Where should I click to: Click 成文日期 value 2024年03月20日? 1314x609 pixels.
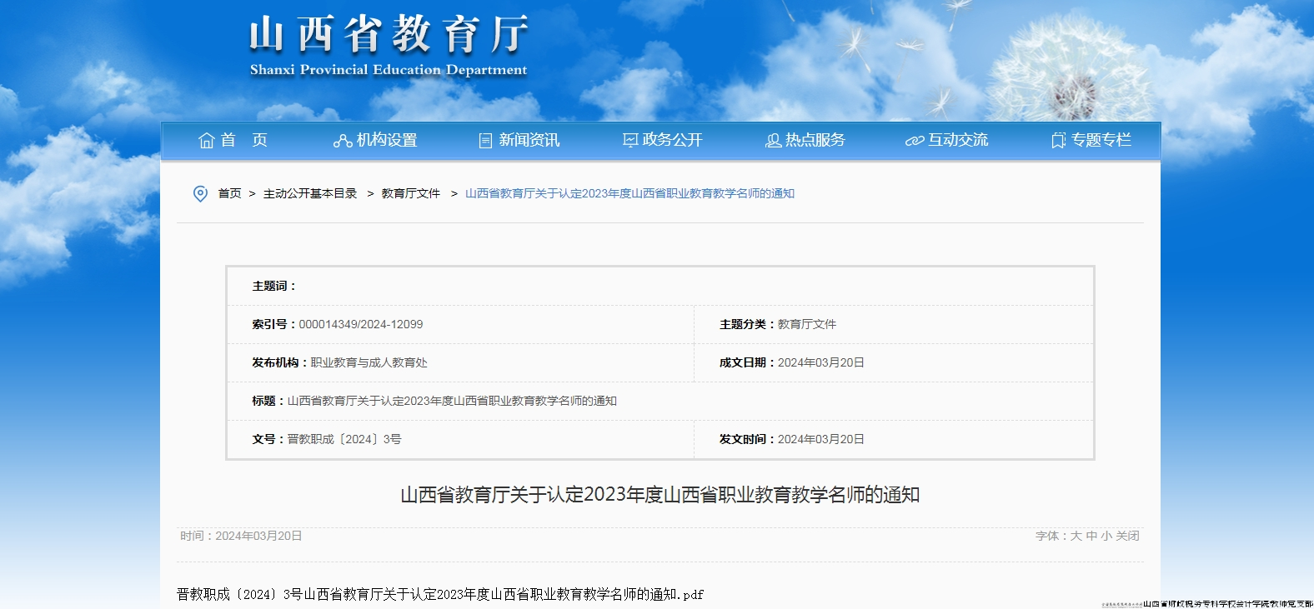point(821,362)
